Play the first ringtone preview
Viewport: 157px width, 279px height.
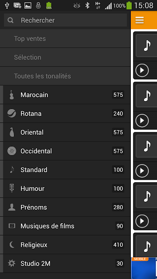pyautogui.click(x=142, y=70)
